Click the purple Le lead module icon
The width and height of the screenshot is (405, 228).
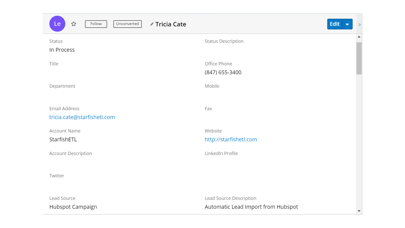point(57,24)
